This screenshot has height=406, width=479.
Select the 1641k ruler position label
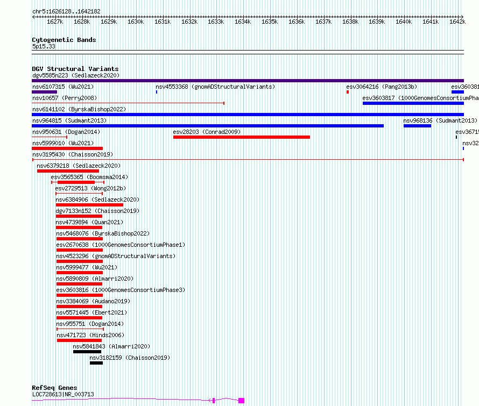tap(431, 22)
